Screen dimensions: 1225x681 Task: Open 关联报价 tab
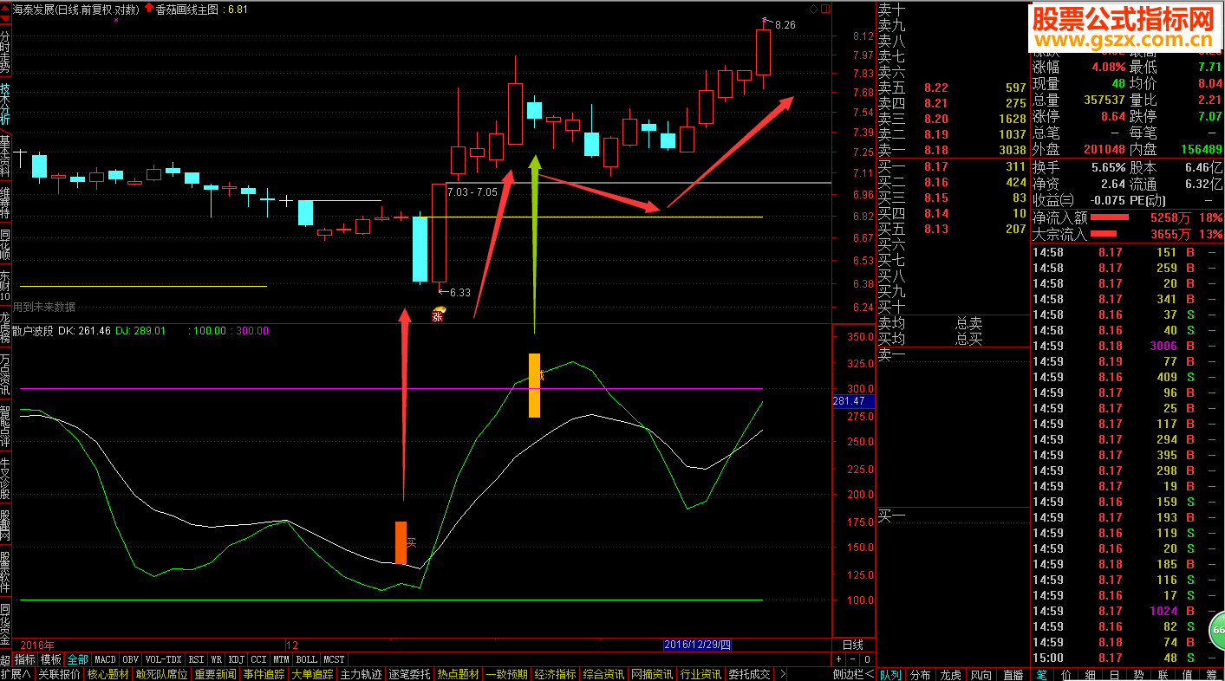pyautogui.click(x=59, y=674)
